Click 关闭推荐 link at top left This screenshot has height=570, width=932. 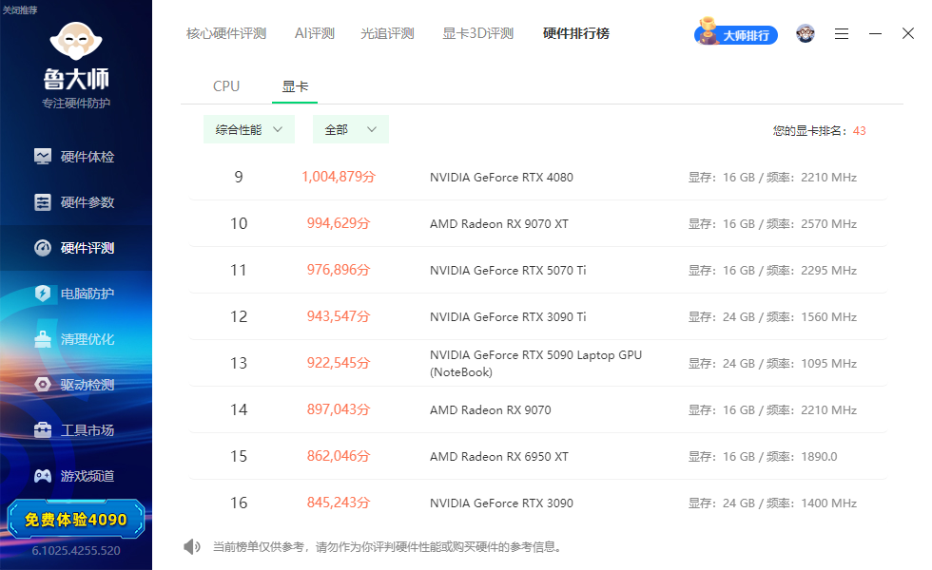coord(20,10)
